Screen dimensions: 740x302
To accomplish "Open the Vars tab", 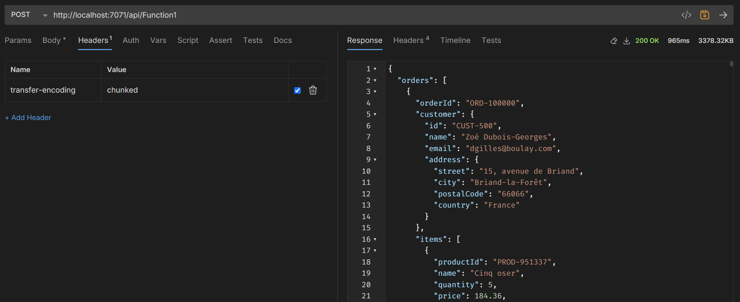I will click(x=158, y=40).
